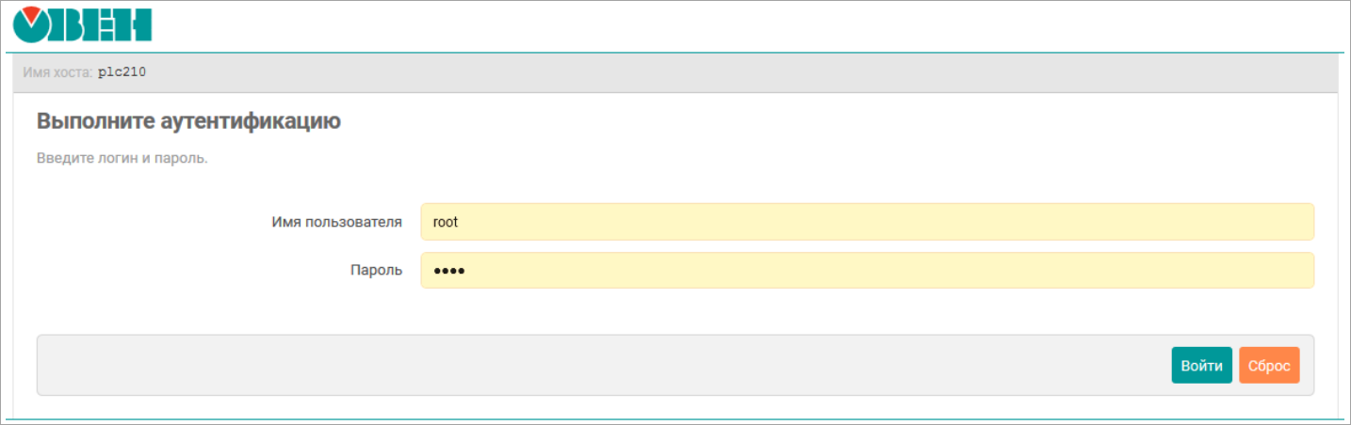Viewport: 1351px width, 425px height.
Task: Click the Пароль label
Action: tap(376, 270)
